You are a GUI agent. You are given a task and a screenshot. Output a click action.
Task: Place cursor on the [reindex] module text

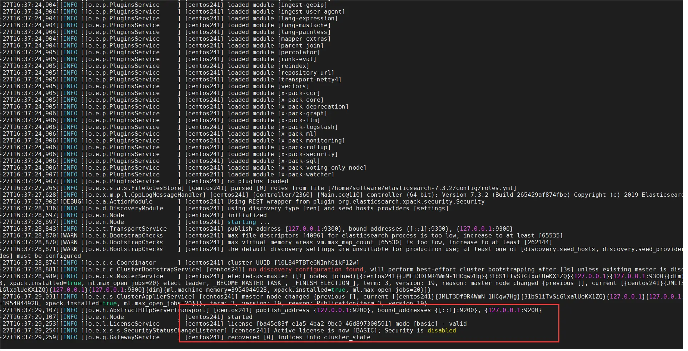pos(294,66)
